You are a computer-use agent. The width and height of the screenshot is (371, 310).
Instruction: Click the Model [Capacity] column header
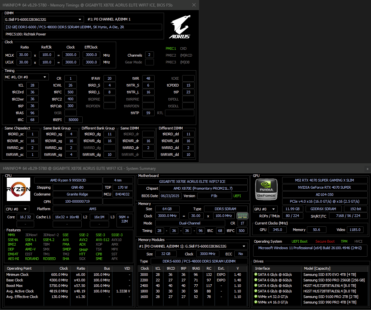(335, 268)
